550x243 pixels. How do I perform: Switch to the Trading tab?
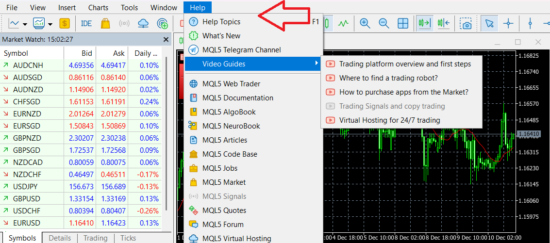(96, 238)
